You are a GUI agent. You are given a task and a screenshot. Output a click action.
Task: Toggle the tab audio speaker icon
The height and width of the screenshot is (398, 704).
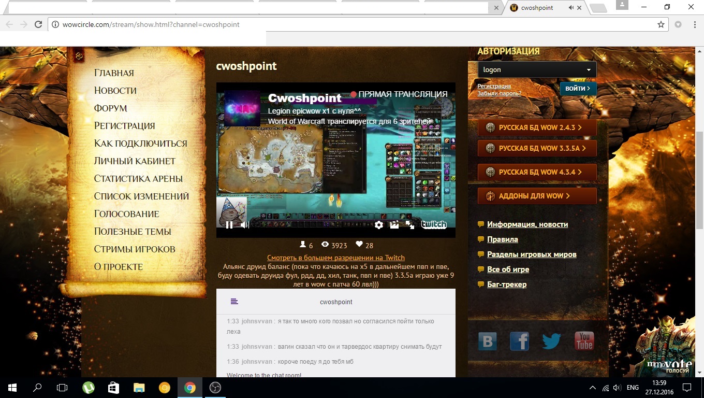coord(571,8)
